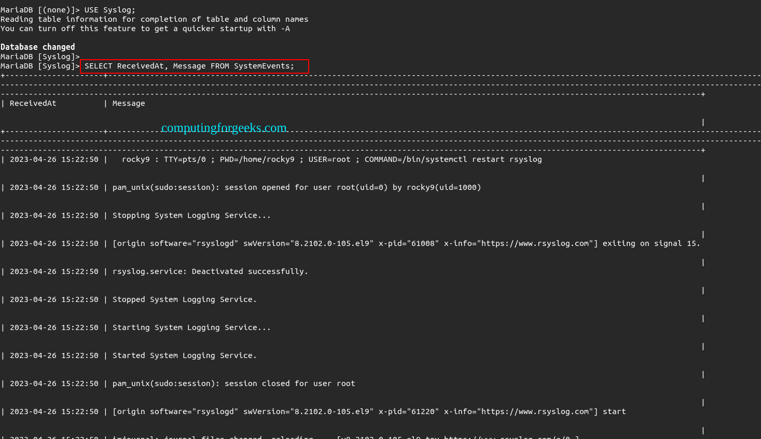Click the highlighted SELECT query text
The image size is (761, 439).
(195, 66)
